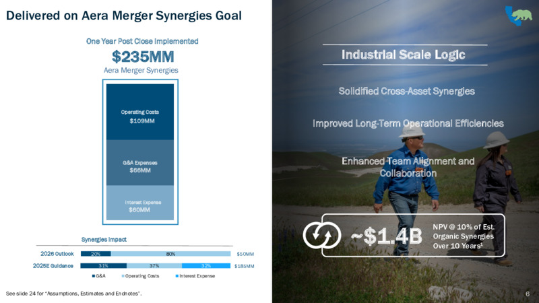Click the slide page number 6
The height and width of the screenshot is (303, 539).
(528, 294)
